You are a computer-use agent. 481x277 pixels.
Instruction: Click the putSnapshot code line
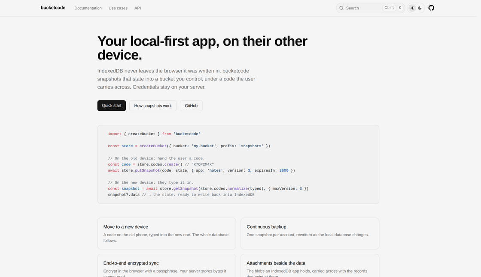click(x=201, y=170)
